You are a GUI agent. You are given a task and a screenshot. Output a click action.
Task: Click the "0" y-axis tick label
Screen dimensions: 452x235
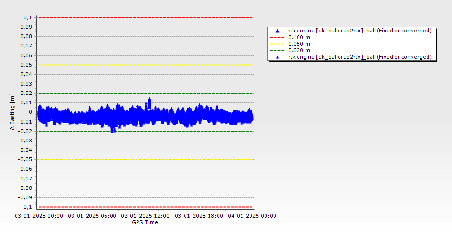click(x=30, y=112)
